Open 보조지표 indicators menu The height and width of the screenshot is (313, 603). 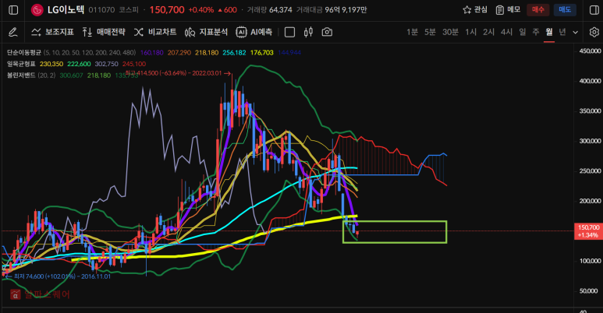pos(53,32)
